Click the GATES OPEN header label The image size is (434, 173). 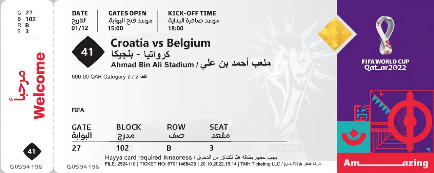pyautogui.click(x=127, y=14)
